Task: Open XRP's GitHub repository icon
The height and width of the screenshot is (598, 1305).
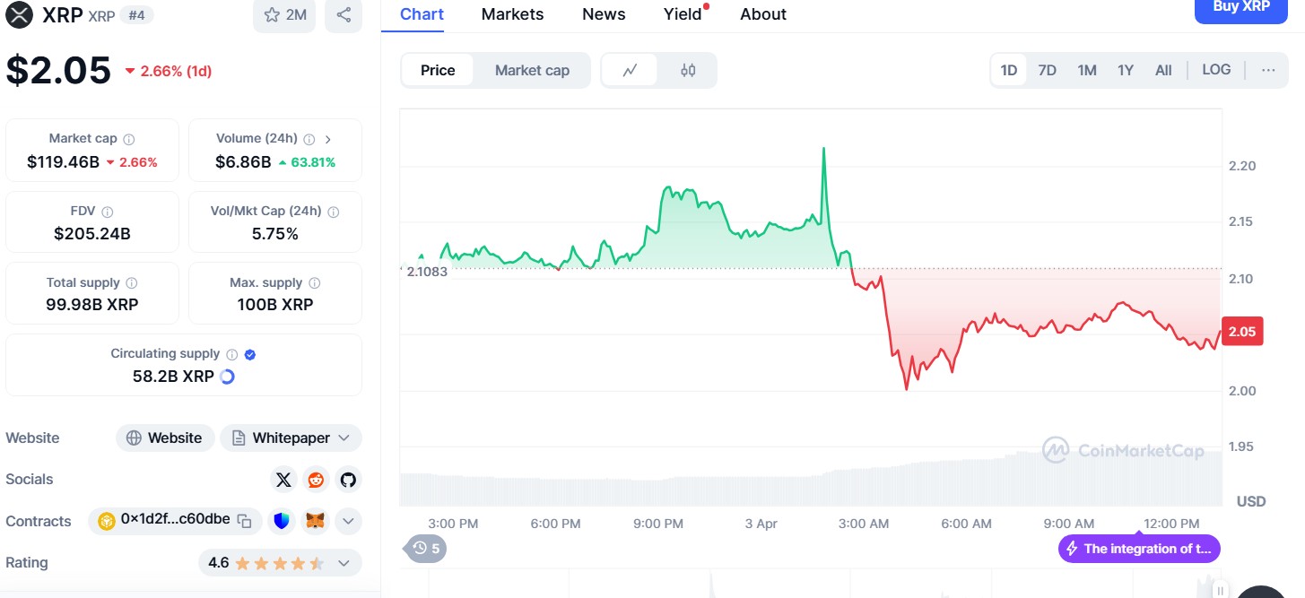Action: tap(348, 480)
